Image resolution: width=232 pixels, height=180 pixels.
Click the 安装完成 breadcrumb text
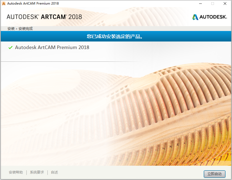[26, 29]
